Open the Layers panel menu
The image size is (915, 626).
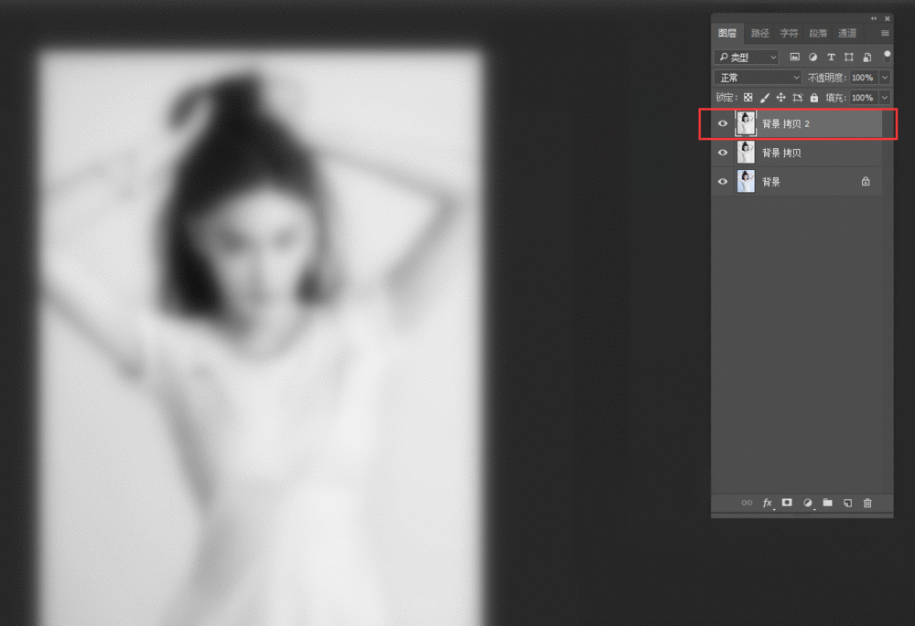883,32
